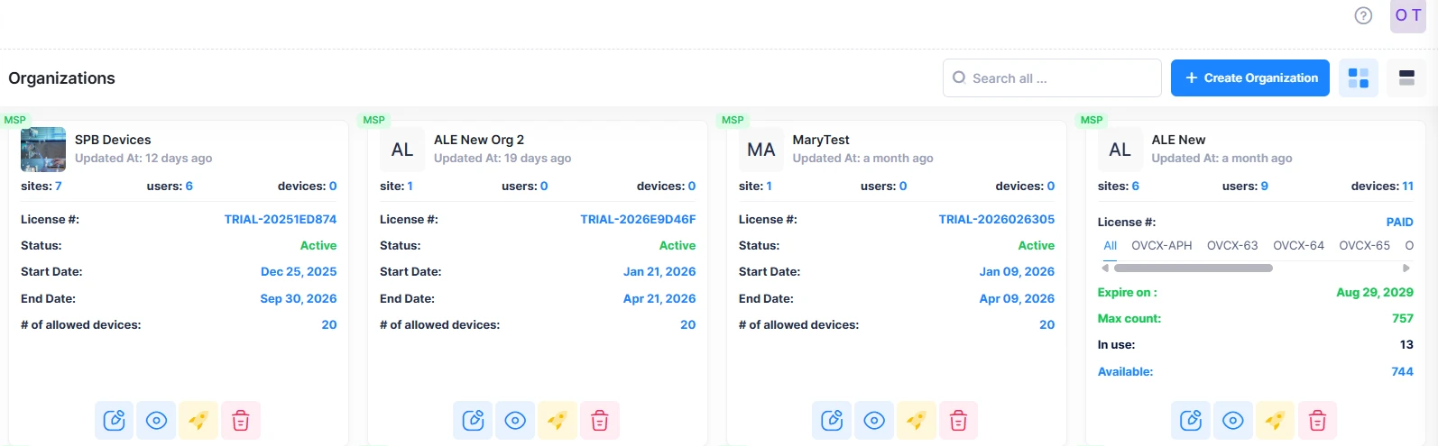Open the OT user profile menu
Image resolution: width=1438 pixels, height=446 pixels.
pyautogui.click(x=1407, y=15)
